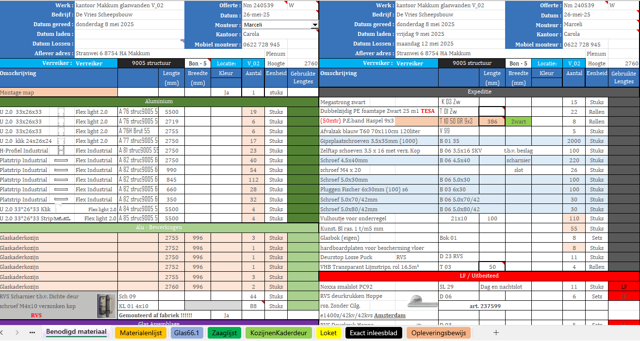Viewport: 640px width, 341px height.
Task: Switch to the Opleveringsbewijs sheet tab
Action: point(439,333)
